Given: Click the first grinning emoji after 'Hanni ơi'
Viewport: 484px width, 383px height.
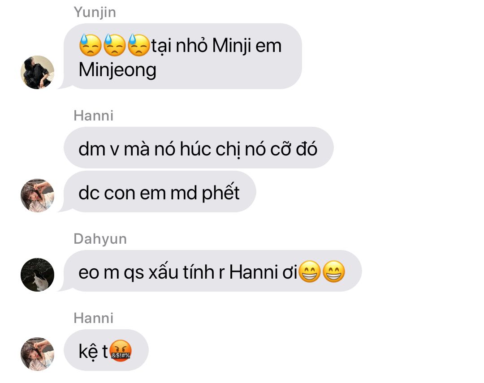Looking at the screenshot, I should pyautogui.click(x=310, y=271).
